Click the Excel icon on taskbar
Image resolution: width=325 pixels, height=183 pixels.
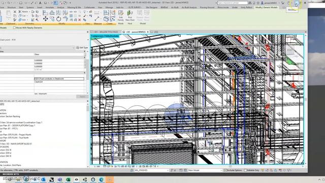pyautogui.click(x=68, y=179)
